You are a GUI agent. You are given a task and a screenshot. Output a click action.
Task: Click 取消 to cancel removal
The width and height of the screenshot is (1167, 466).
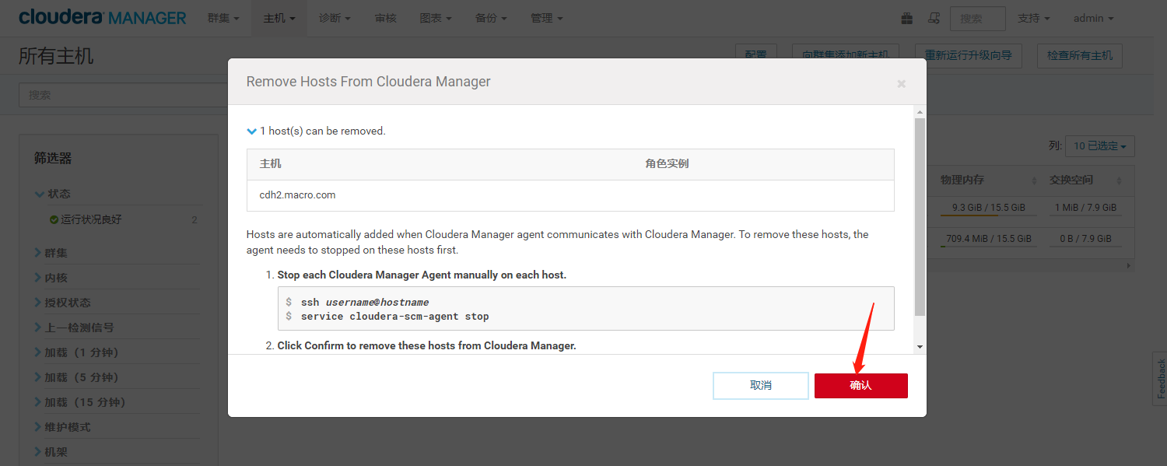(761, 386)
